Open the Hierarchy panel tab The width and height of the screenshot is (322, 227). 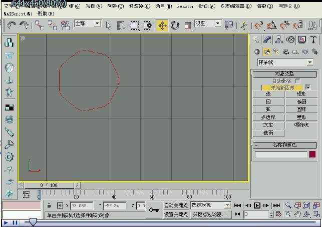pyautogui.click(x=278, y=39)
